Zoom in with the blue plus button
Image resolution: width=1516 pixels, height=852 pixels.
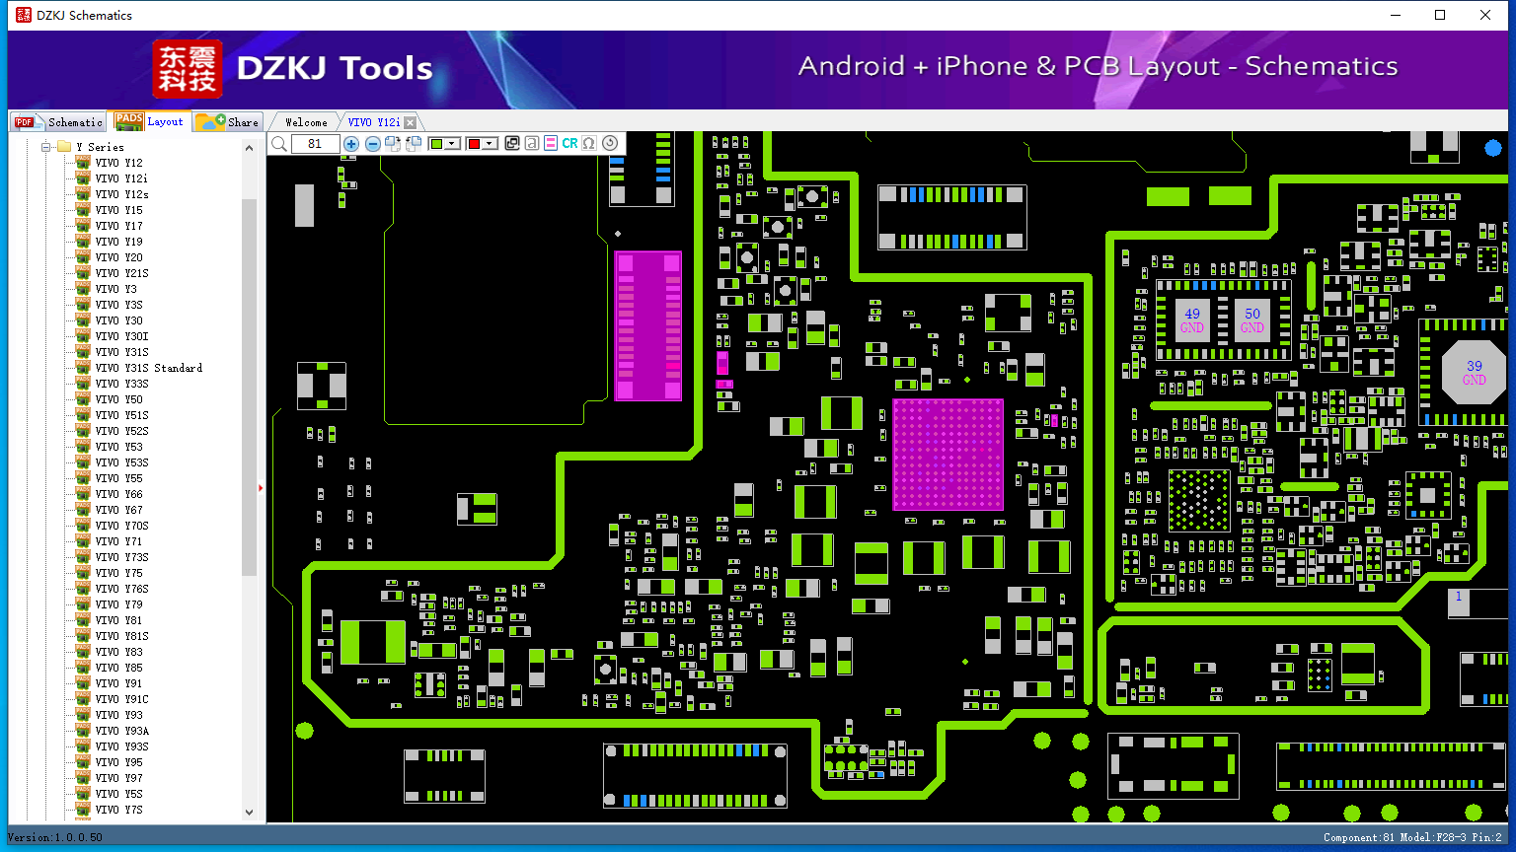(x=350, y=144)
